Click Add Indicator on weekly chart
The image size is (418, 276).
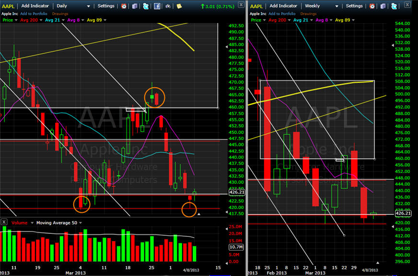(283, 6)
